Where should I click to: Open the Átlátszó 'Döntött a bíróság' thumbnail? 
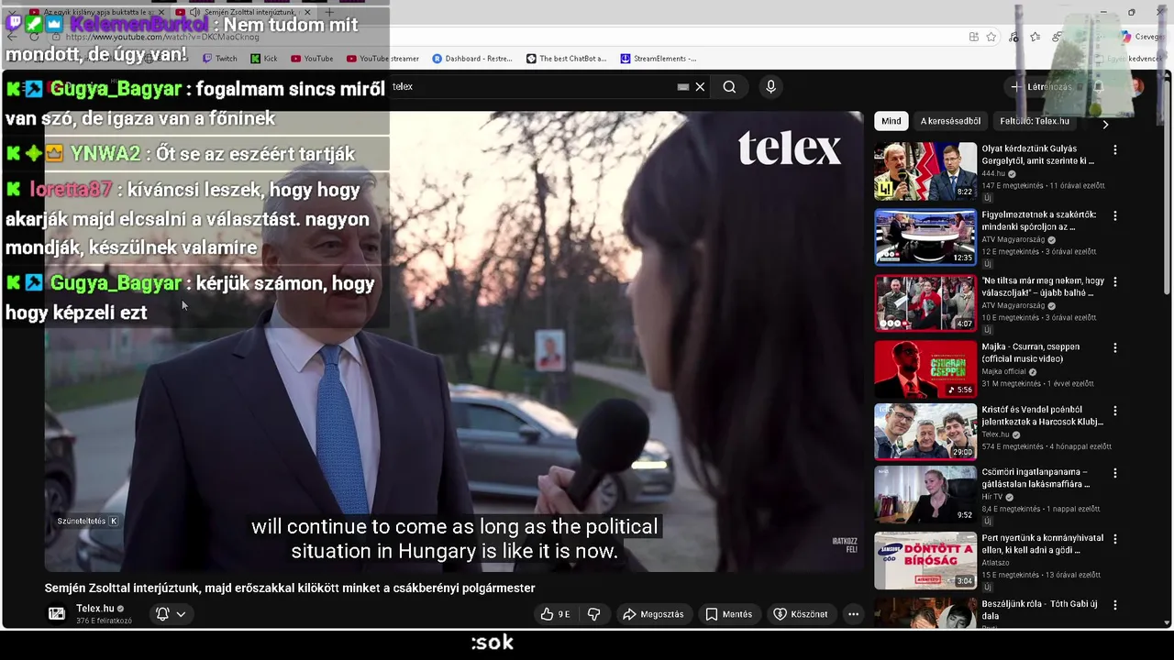click(x=925, y=560)
